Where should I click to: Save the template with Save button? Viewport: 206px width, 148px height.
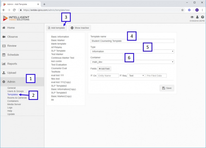tap(167, 88)
